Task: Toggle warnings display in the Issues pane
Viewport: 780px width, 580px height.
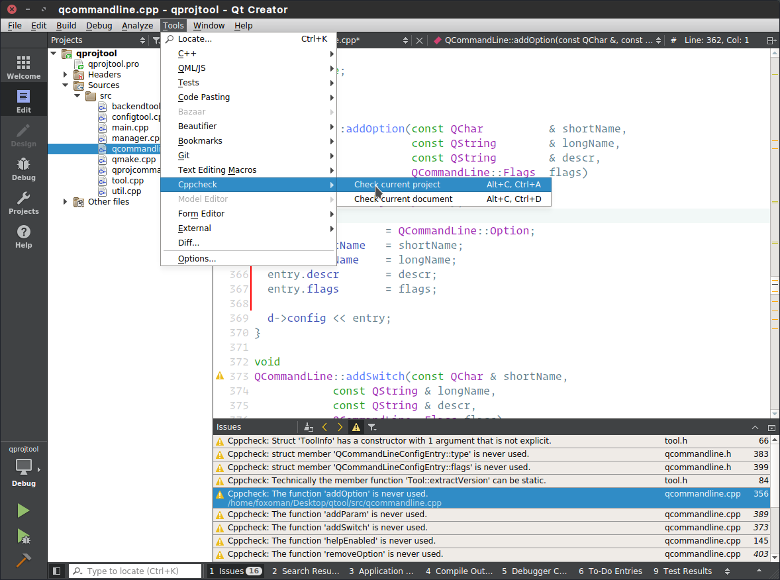Action: (x=356, y=427)
